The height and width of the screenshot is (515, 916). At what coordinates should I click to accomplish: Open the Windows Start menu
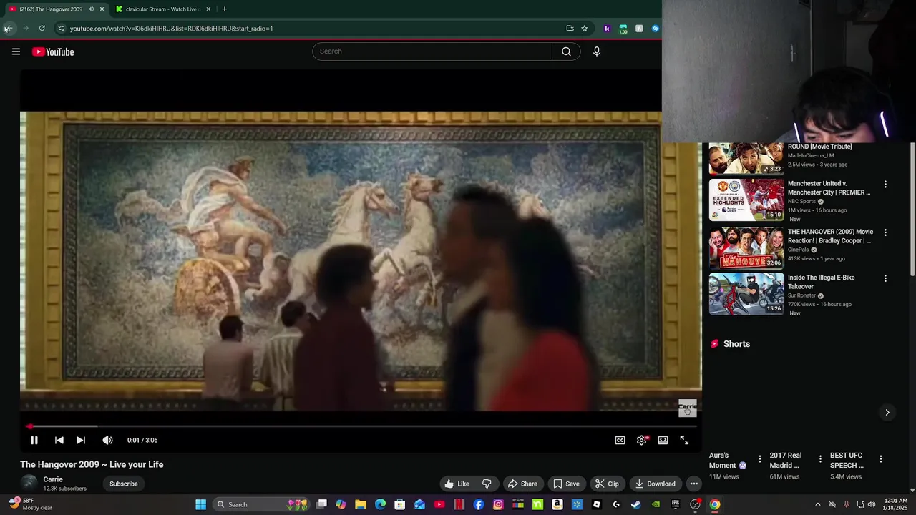(201, 504)
